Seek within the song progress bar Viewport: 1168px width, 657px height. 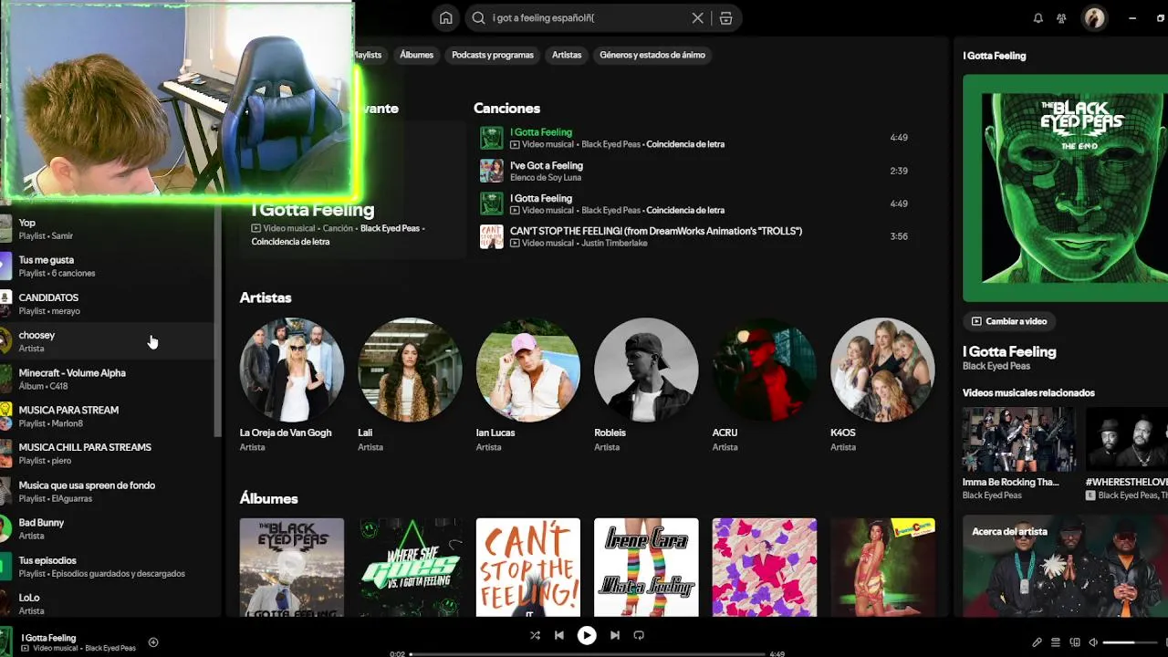587,654
